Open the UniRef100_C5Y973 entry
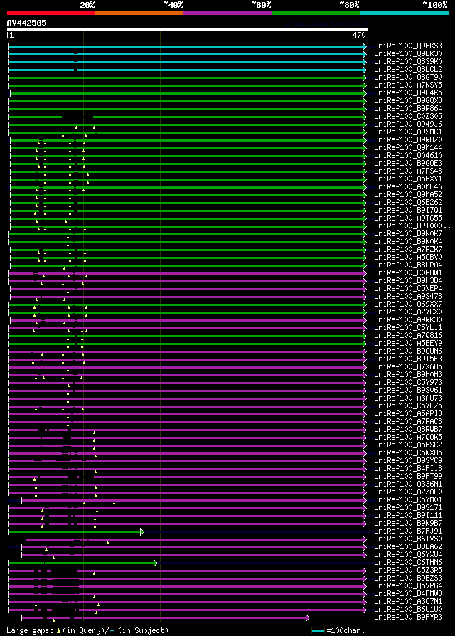This screenshot has height=636, width=455. click(x=408, y=382)
